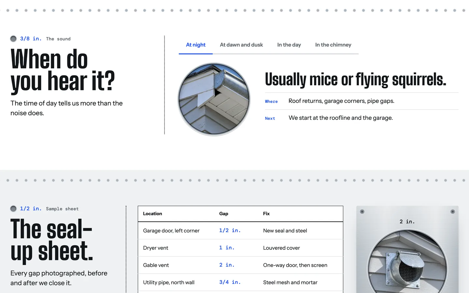Open the In the day tab

(x=289, y=45)
